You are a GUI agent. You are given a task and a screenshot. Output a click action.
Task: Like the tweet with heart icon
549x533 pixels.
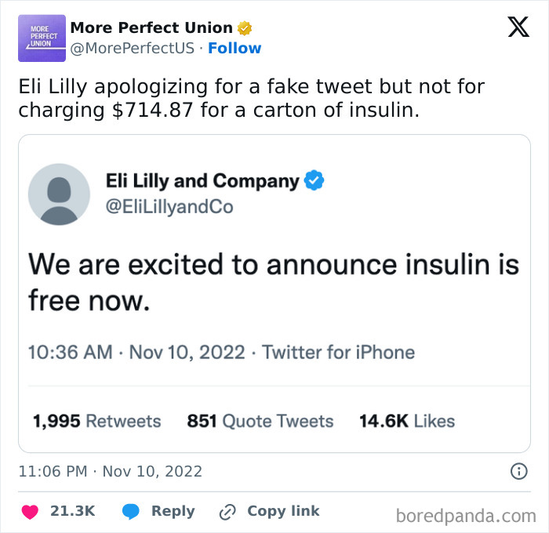pyautogui.click(x=31, y=511)
